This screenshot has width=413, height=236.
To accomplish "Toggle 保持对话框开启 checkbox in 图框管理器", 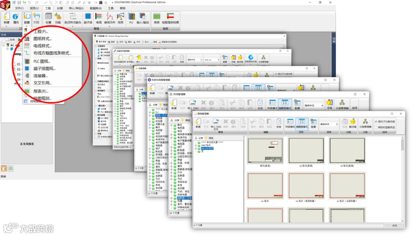I will tap(376, 127).
